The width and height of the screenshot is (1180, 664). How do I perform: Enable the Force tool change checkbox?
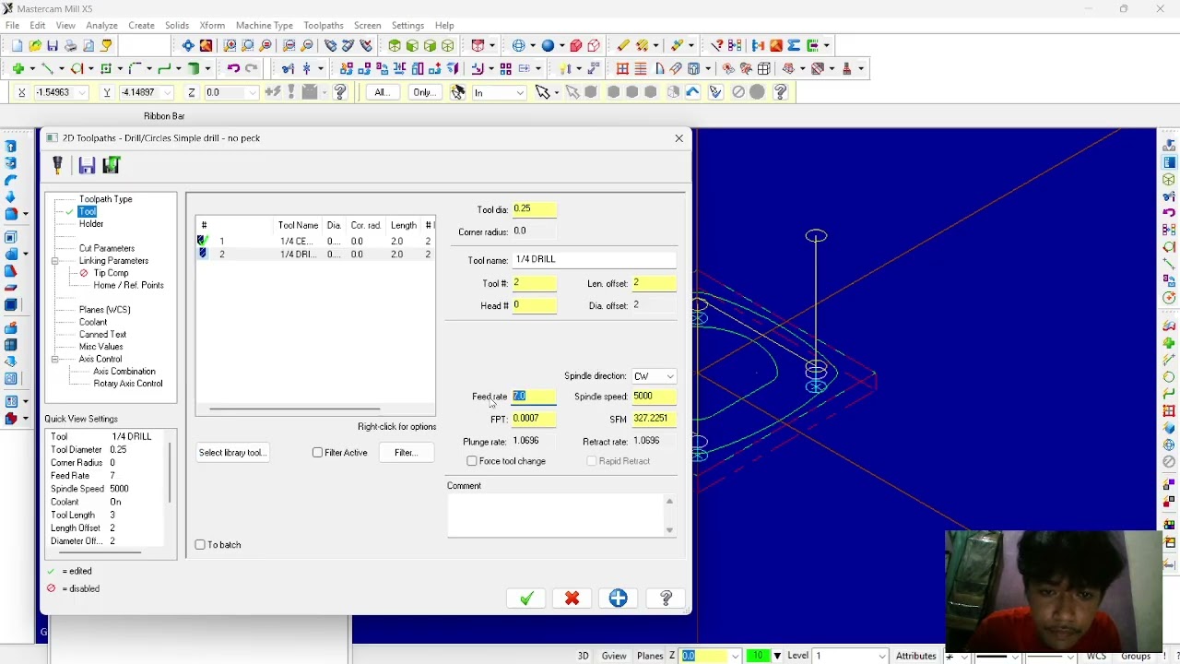[x=472, y=461]
